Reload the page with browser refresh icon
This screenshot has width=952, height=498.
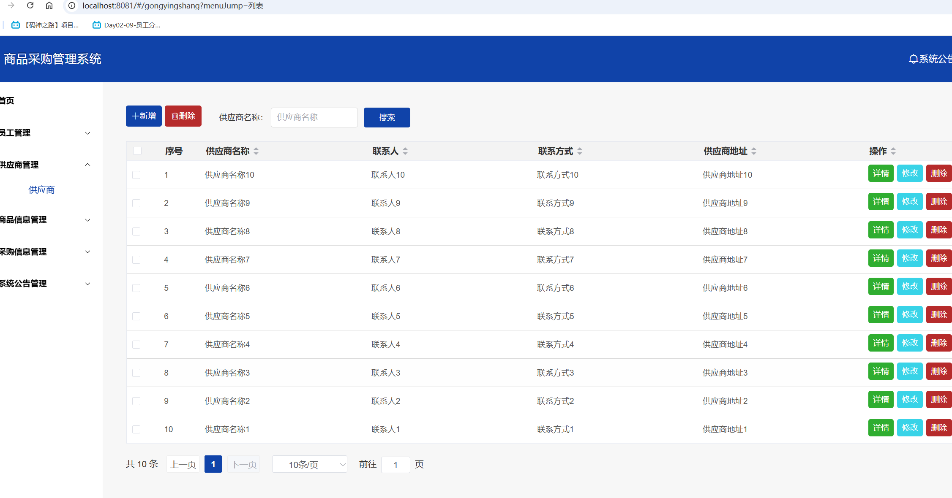pyautogui.click(x=30, y=5)
